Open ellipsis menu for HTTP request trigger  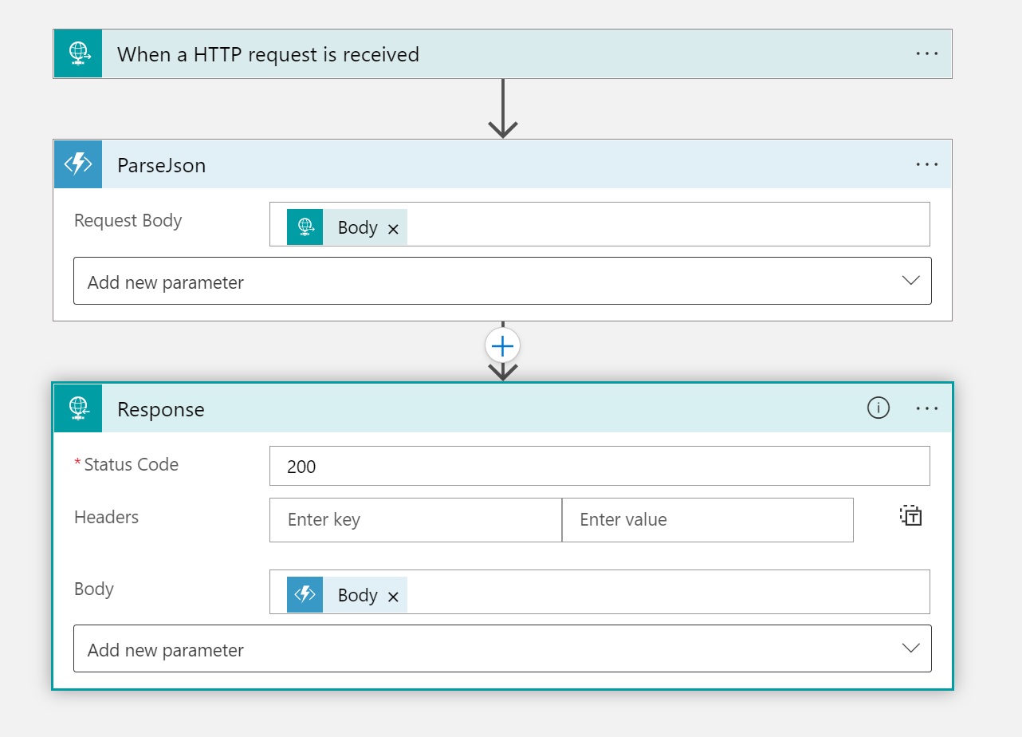[926, 54]
